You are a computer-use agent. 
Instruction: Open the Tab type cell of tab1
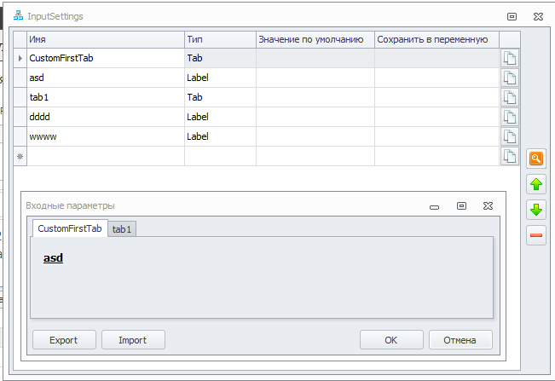(x=220, y=97)
